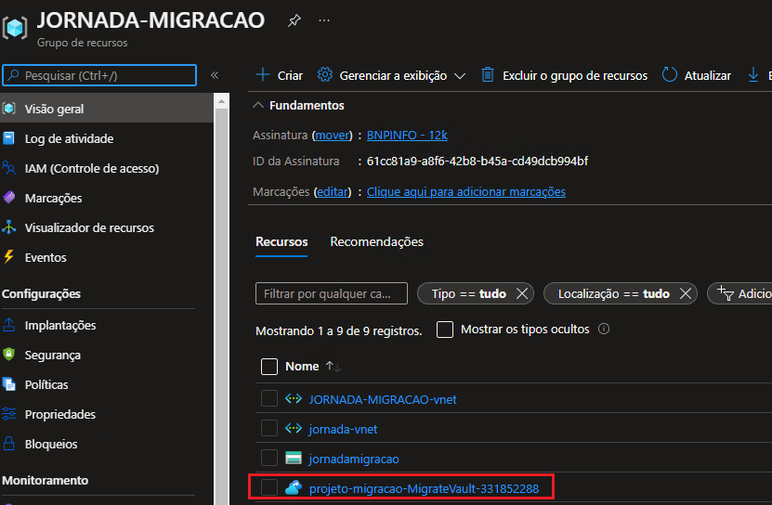Click the Implantações upload icon
772x505 pixels.
click(9, 325)
